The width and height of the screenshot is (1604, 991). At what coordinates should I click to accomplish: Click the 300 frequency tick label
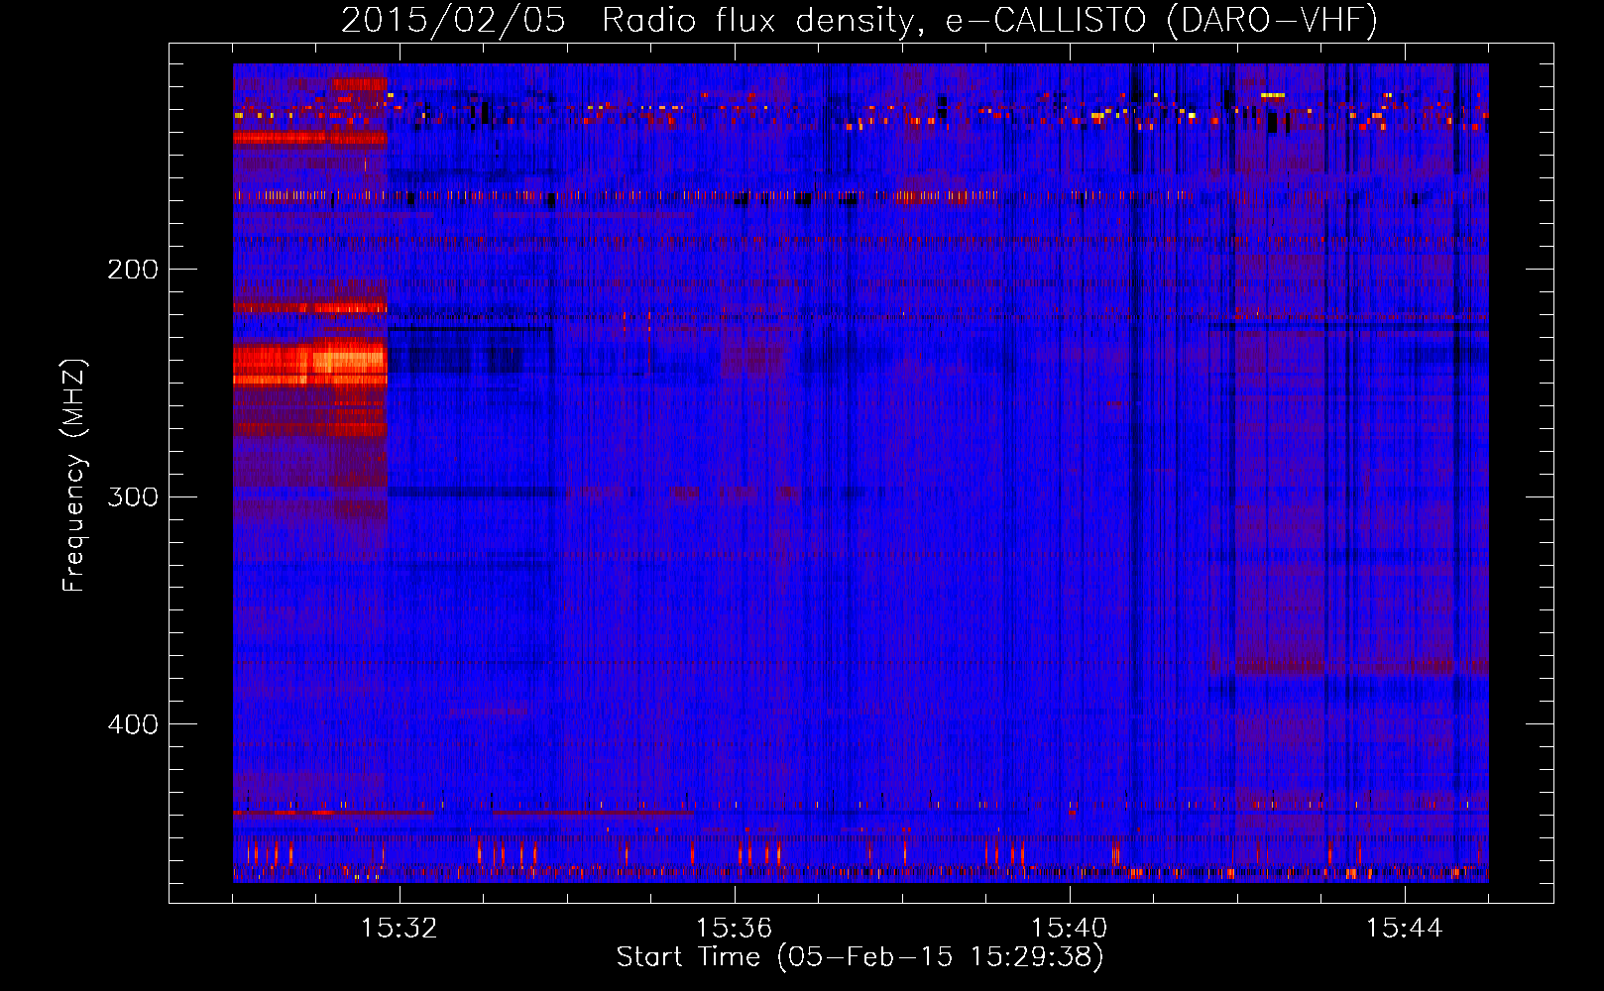pyautogui.click(x=133, y=496)
